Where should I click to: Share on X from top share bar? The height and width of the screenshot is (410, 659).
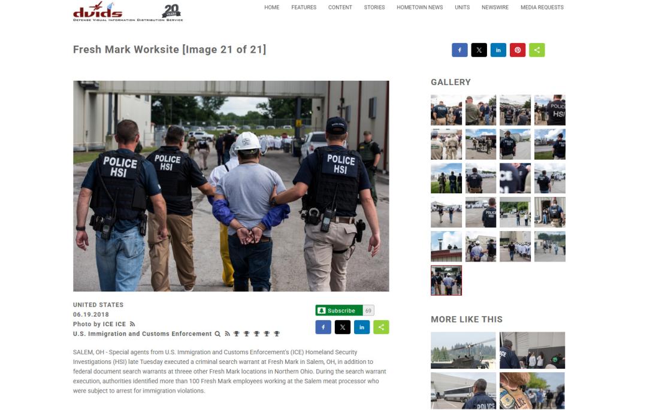479,50
